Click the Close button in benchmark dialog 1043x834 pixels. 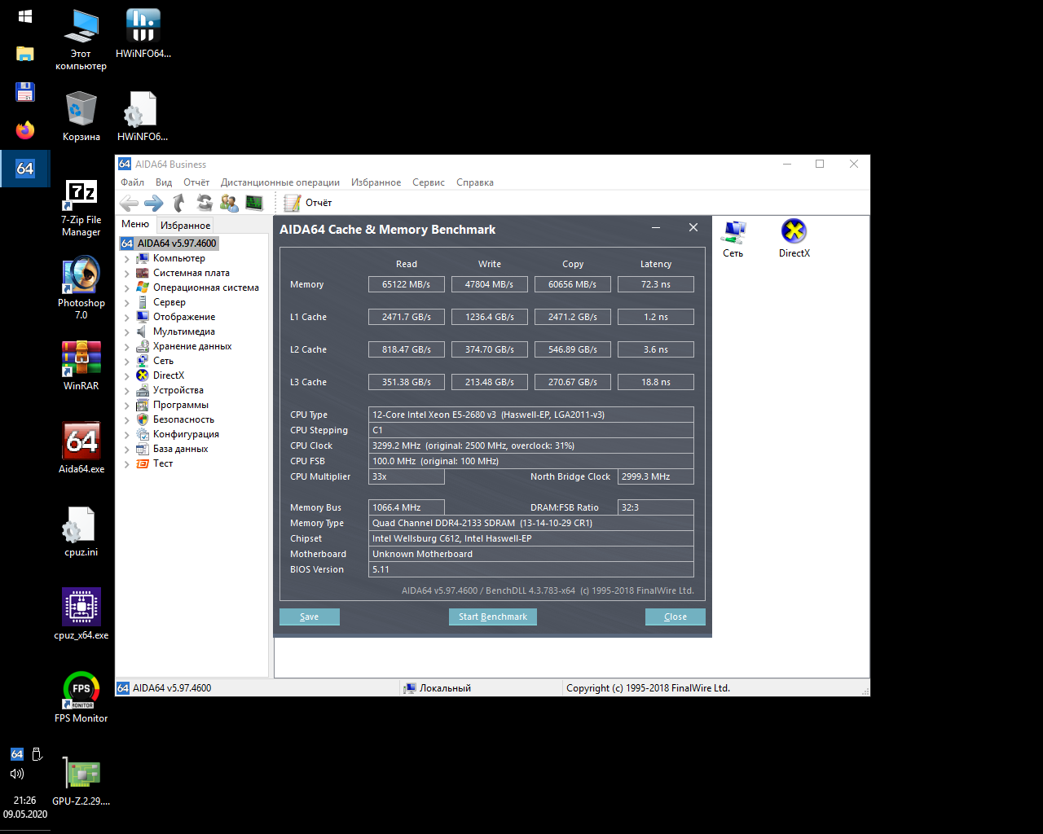pyautogui.click(x=676, y=617)
